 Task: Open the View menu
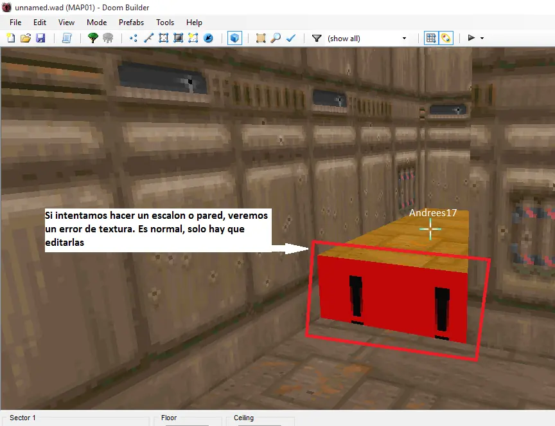pyautogui.click(x=66, y=23)
